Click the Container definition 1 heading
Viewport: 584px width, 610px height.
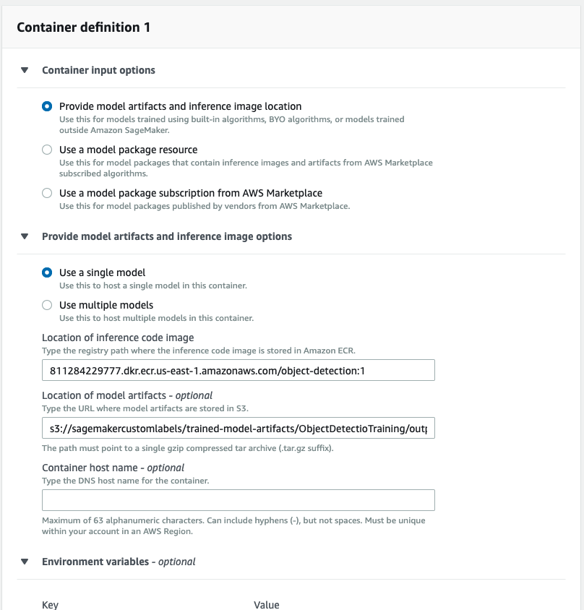pos(83,27)
